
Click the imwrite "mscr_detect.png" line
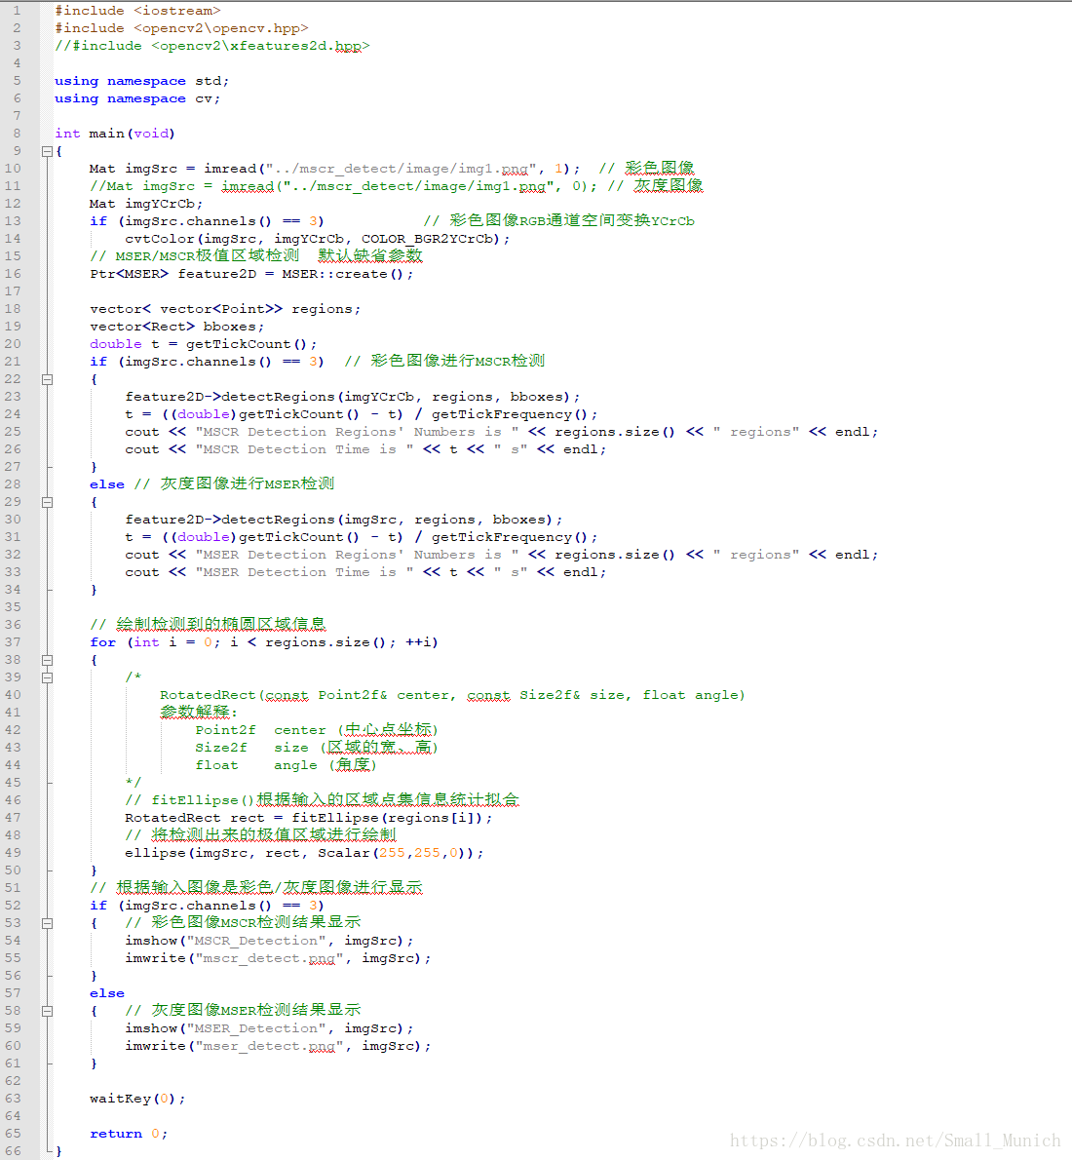(278, 958)
